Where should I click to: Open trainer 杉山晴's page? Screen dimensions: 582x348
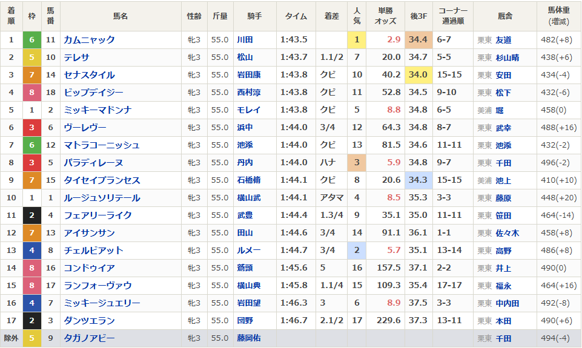click(x=507, y=57)
